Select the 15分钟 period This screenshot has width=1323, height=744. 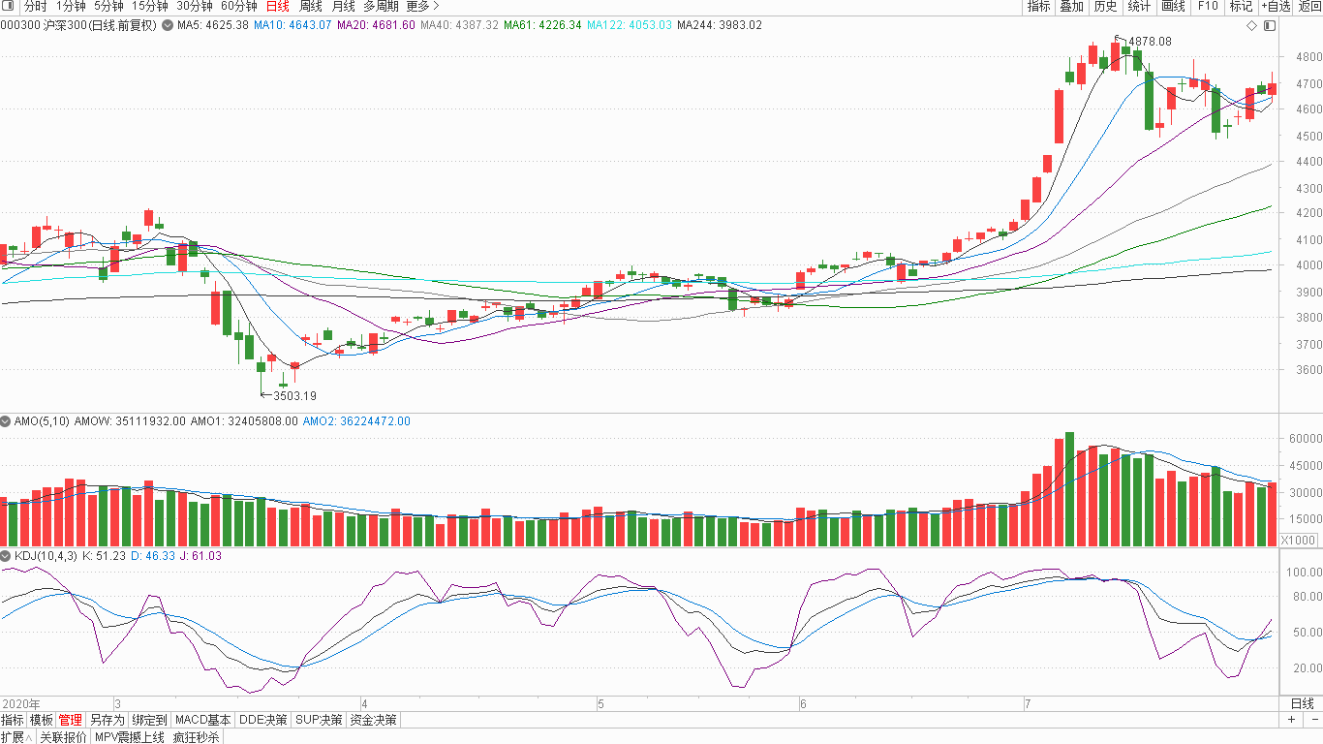click(x=149, y=6)
